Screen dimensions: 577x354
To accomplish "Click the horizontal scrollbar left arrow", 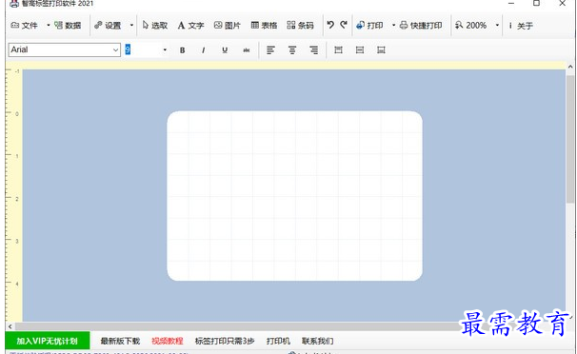I will point(10,326).
